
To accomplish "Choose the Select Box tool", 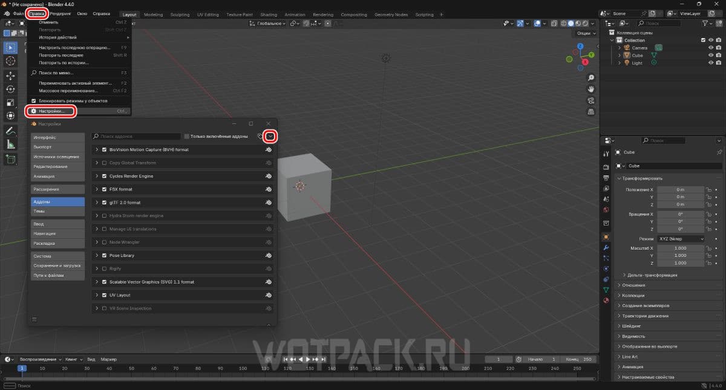I will coord(10,47).
